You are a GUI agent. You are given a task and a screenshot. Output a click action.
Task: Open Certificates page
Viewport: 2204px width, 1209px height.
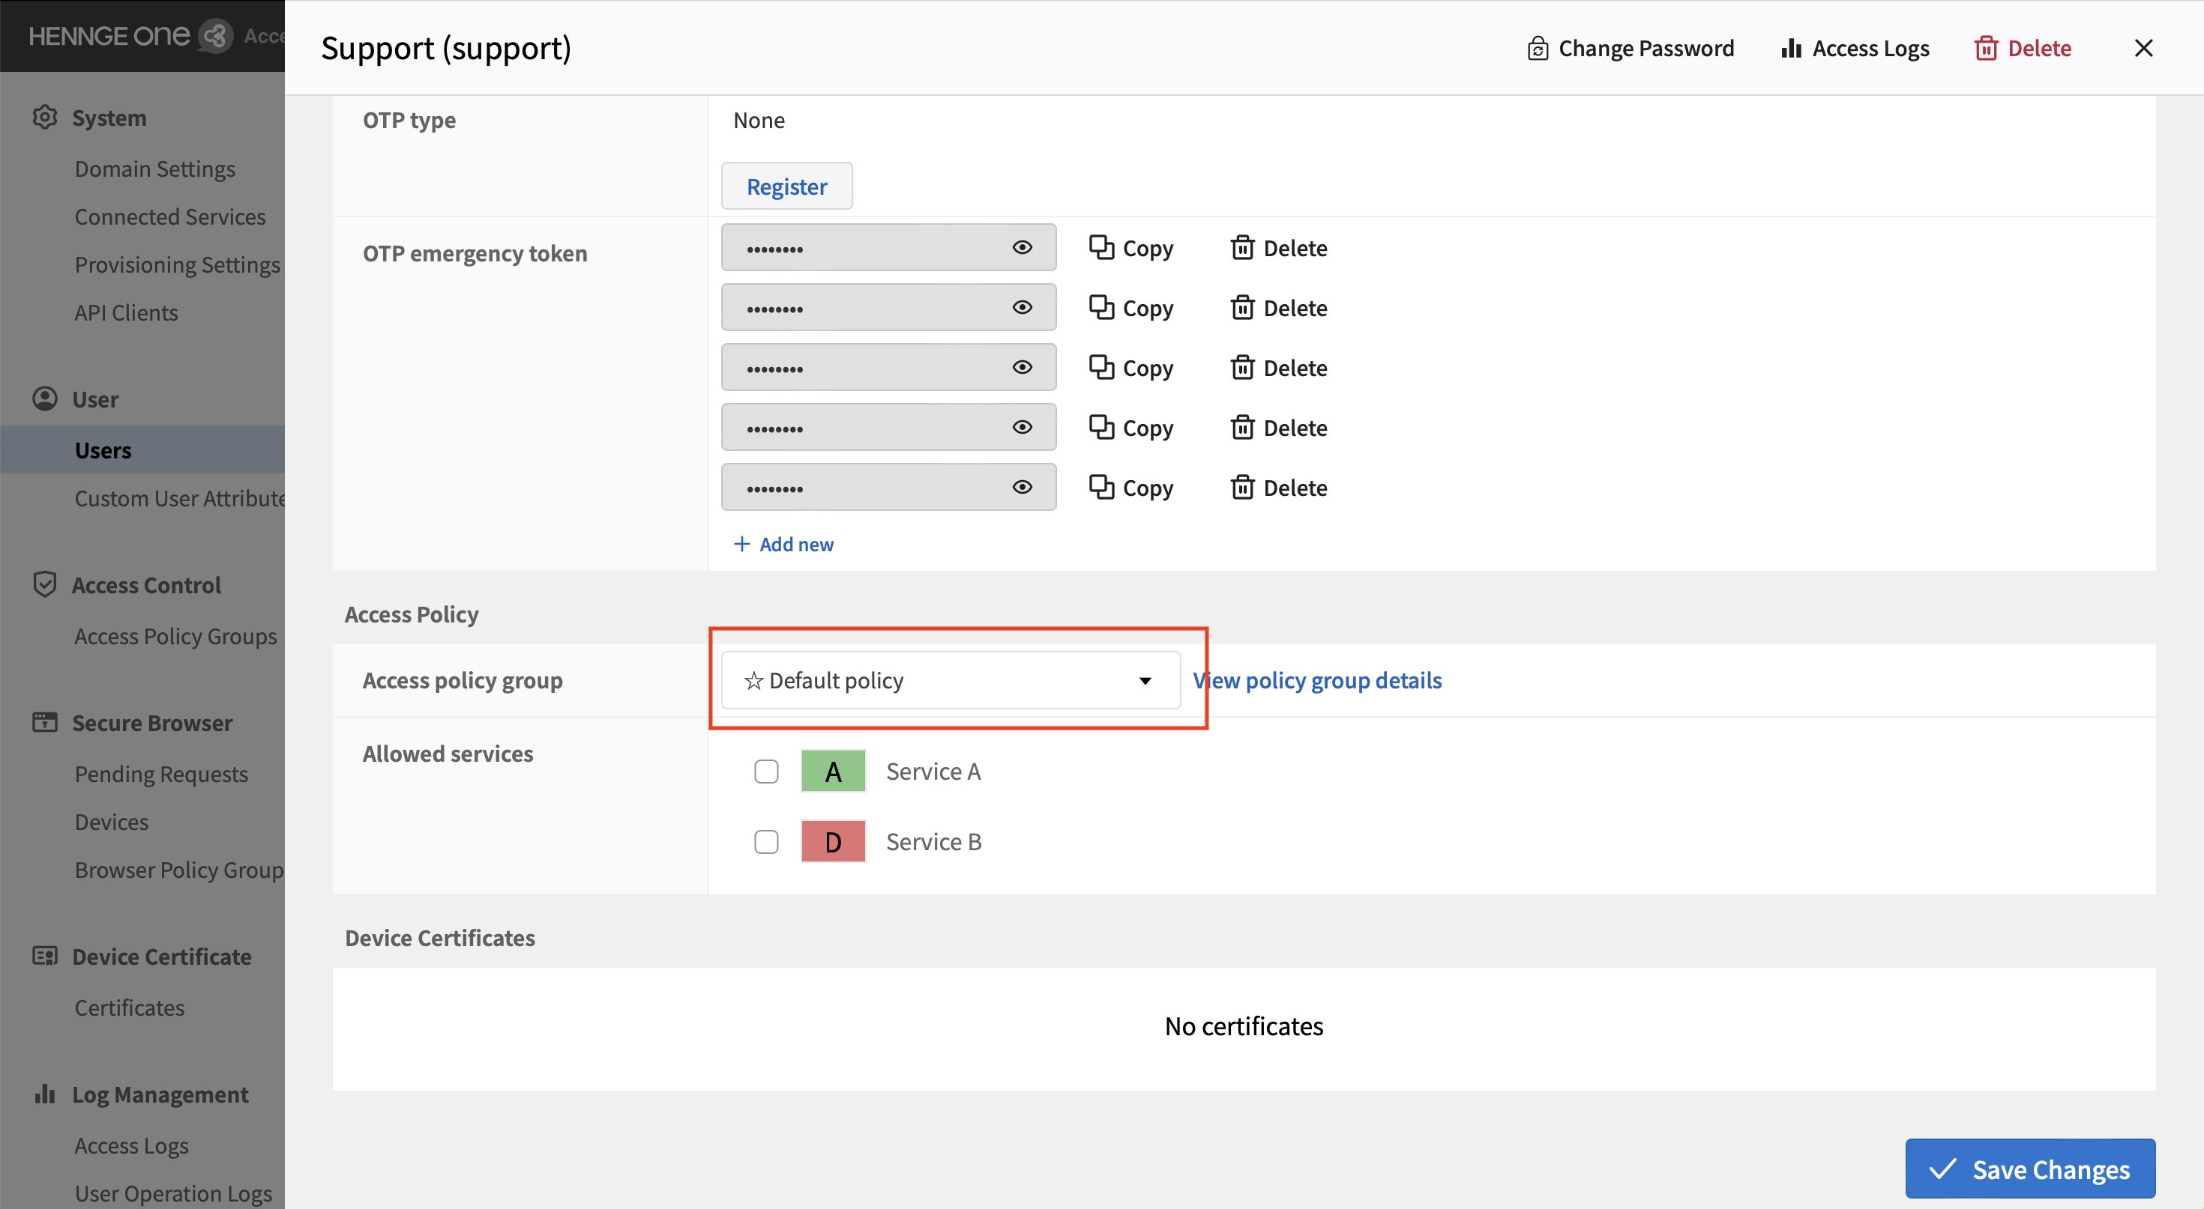[129, 1007]
